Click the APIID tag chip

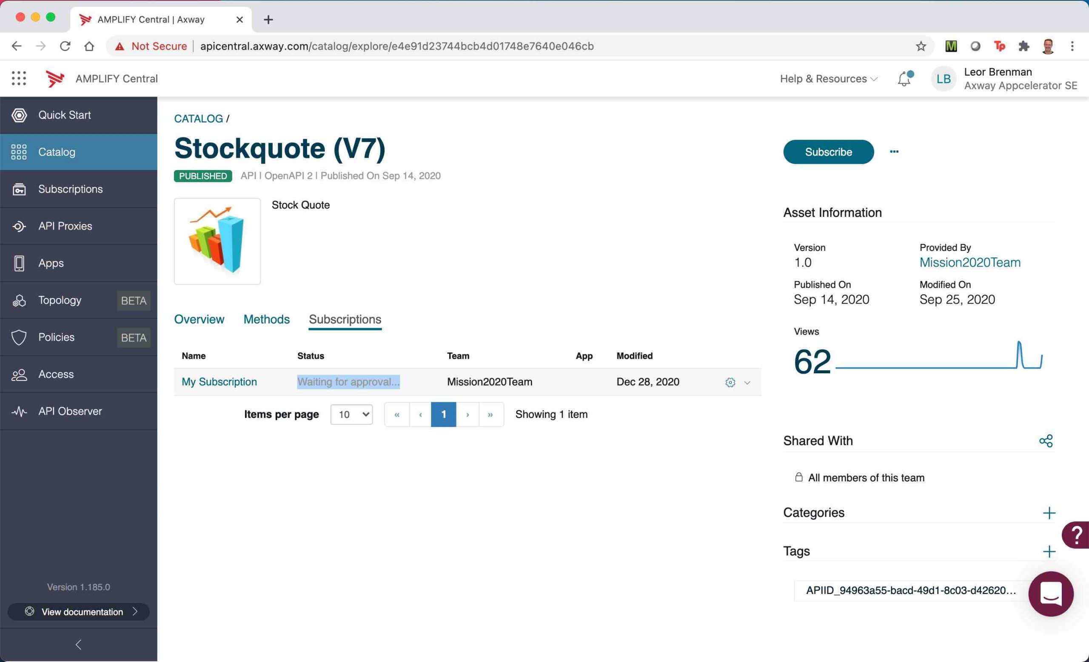tap(911, 591)
